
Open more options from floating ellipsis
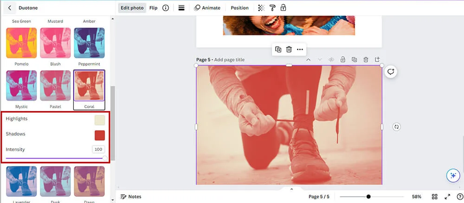(300, 49)
